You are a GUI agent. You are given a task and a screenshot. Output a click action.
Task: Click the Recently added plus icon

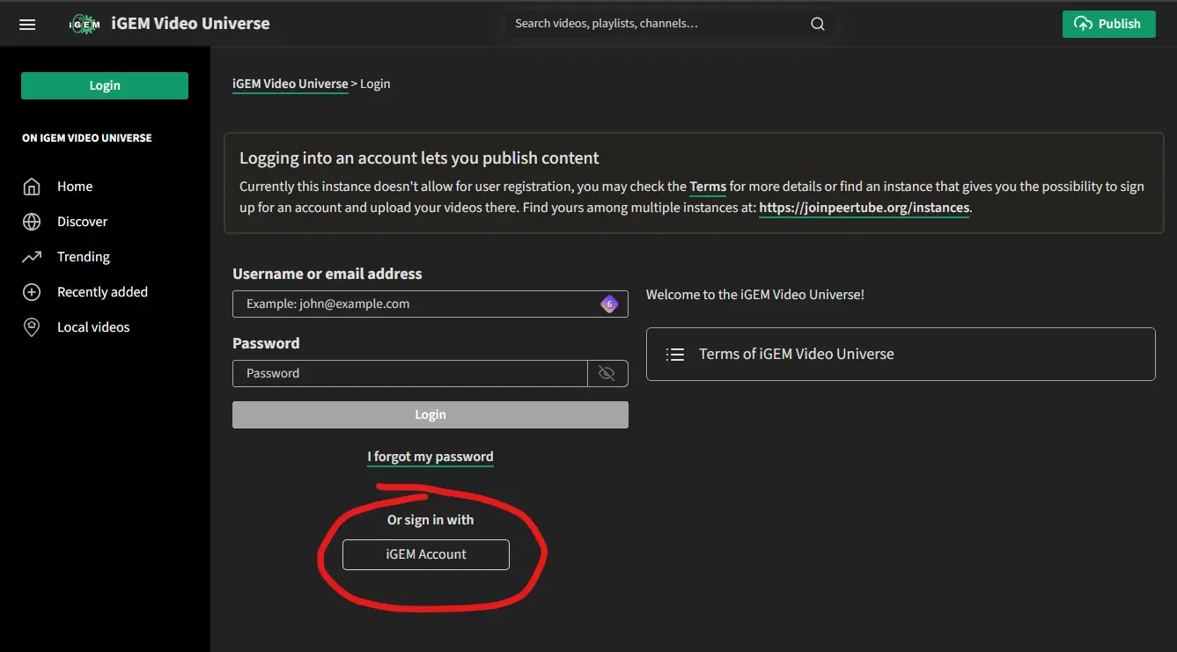32,292
